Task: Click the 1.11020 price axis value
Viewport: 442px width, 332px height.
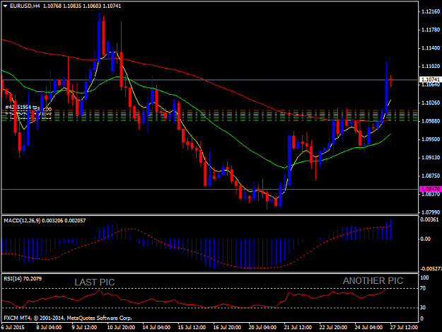Action: pos(431,67)
